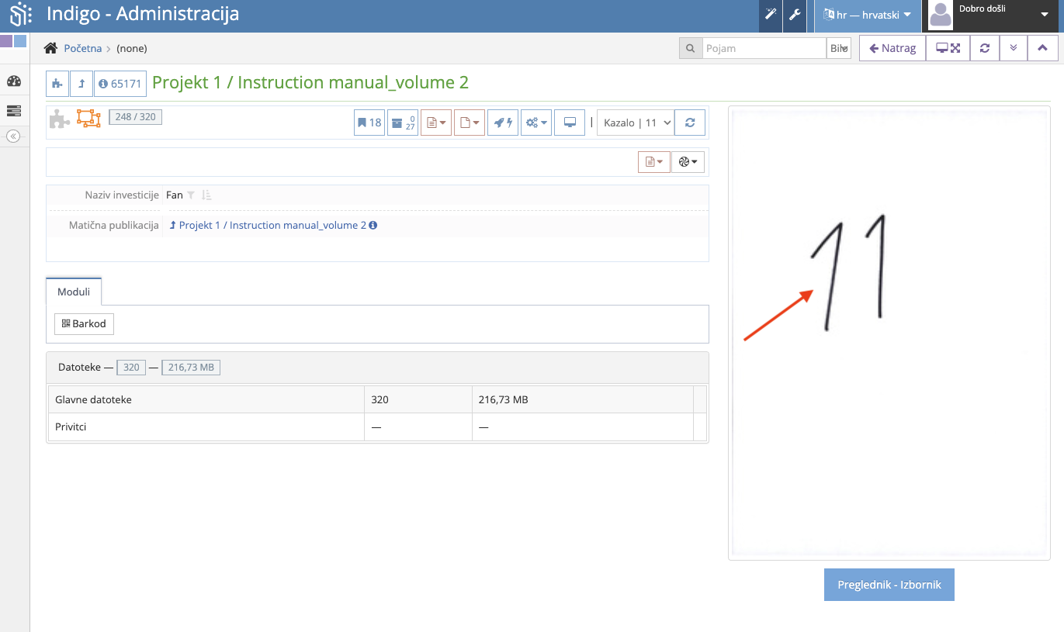The height and width of the screenshot is (632, 1064).
Task: Open the server list sidebar icon
Action: tap(14, 111)
